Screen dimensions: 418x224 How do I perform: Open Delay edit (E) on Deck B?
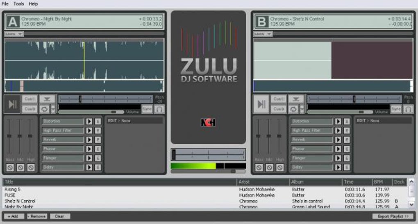[347, 167]
